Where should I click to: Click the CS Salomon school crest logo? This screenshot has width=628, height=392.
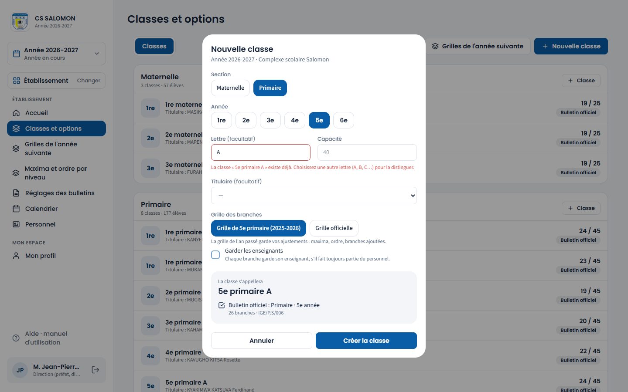coord(20,22)
